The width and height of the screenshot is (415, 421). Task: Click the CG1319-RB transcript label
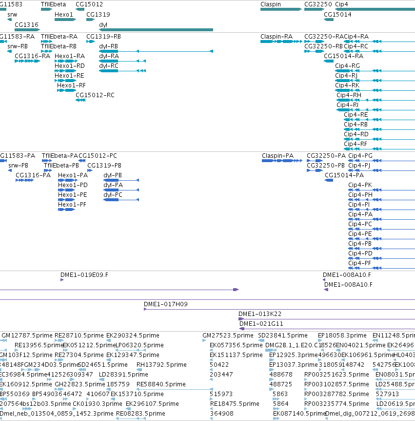point(103,37)
